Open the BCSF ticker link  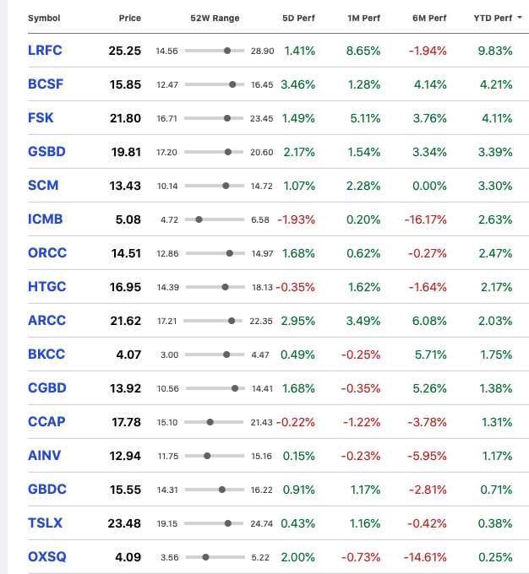coord(46,84)
